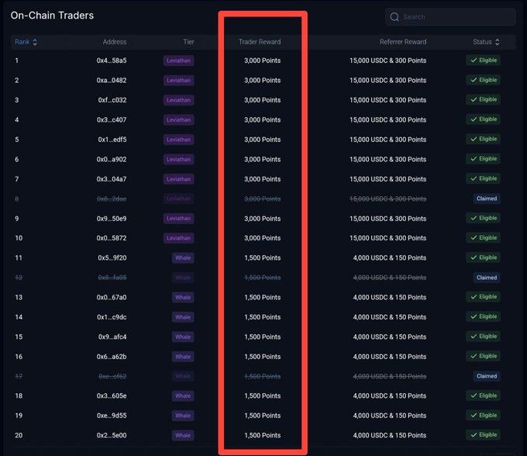Click 3,000 Points reward in rank 7

click(263, 179)
